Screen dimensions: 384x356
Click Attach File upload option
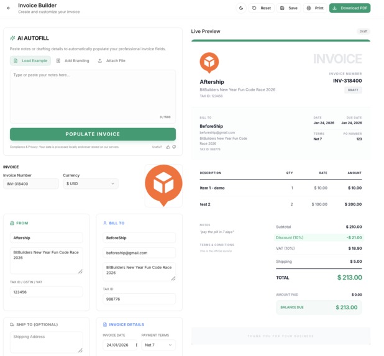111,61
